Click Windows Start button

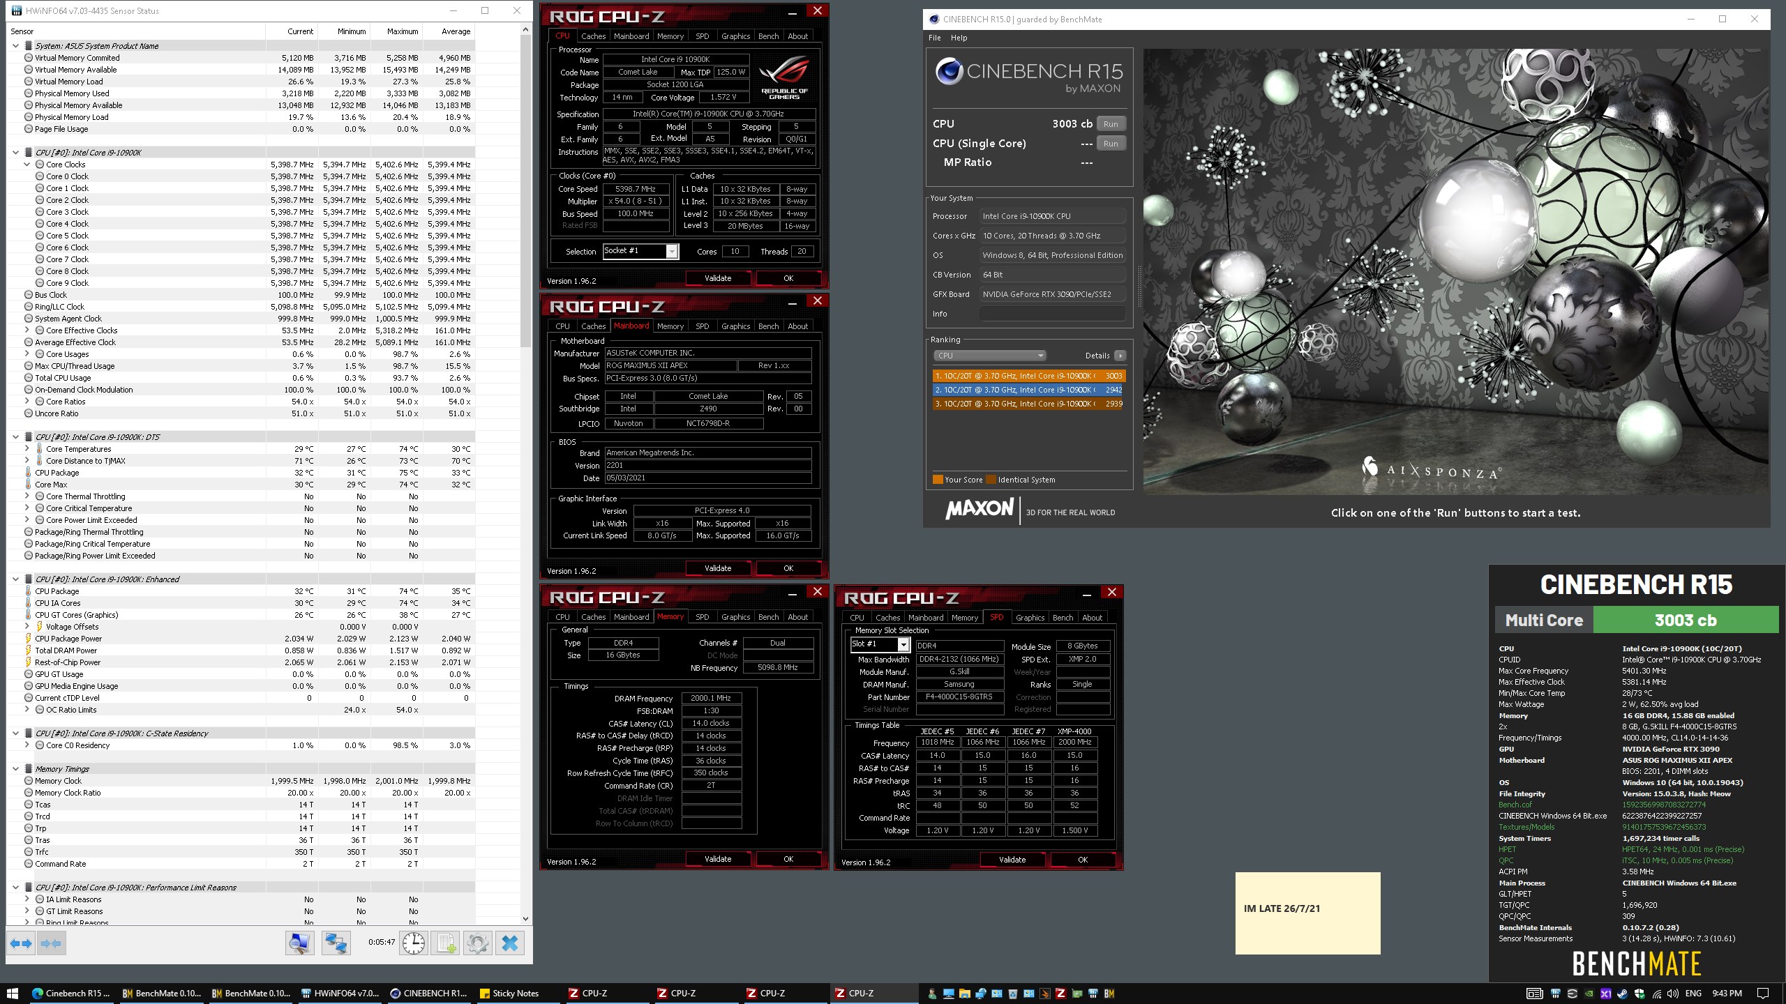coord(13,994)
